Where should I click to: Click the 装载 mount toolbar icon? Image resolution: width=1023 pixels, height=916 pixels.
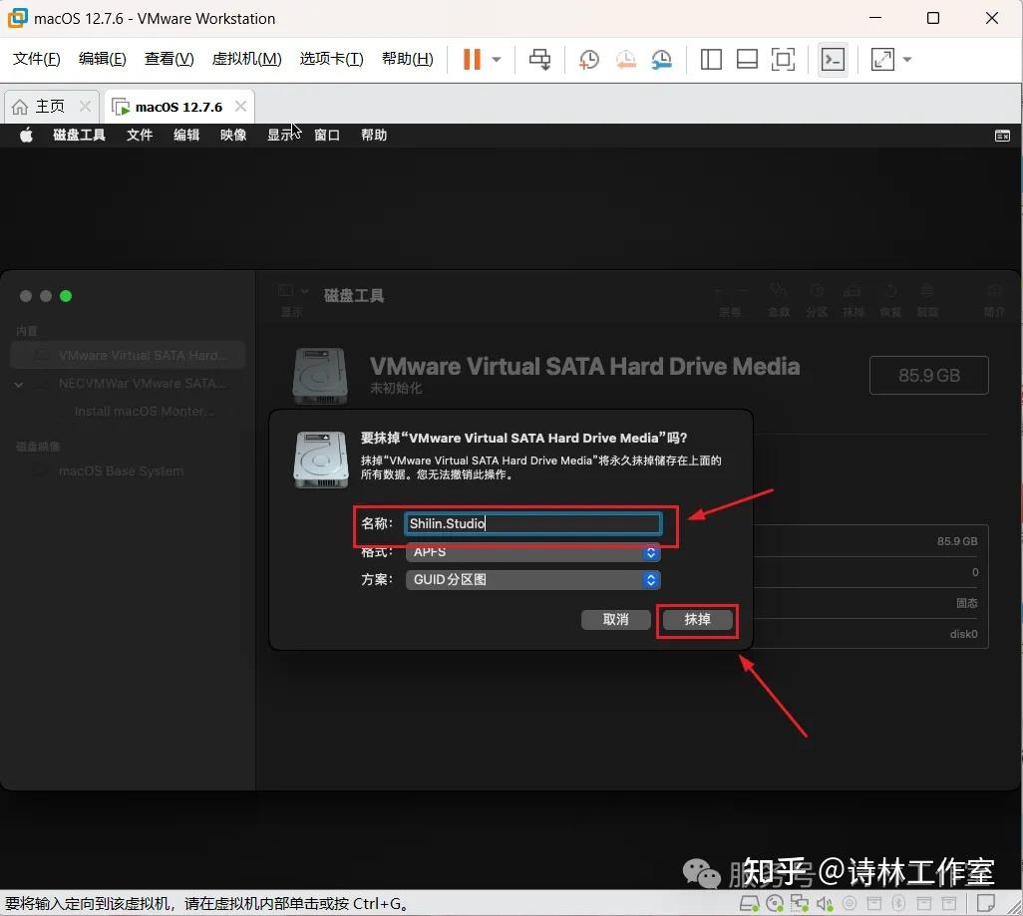(927, 290)
